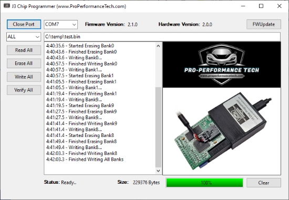
Task: Select log line 'Finished Writing Bank1'
Action: click(x=81, y=93)
